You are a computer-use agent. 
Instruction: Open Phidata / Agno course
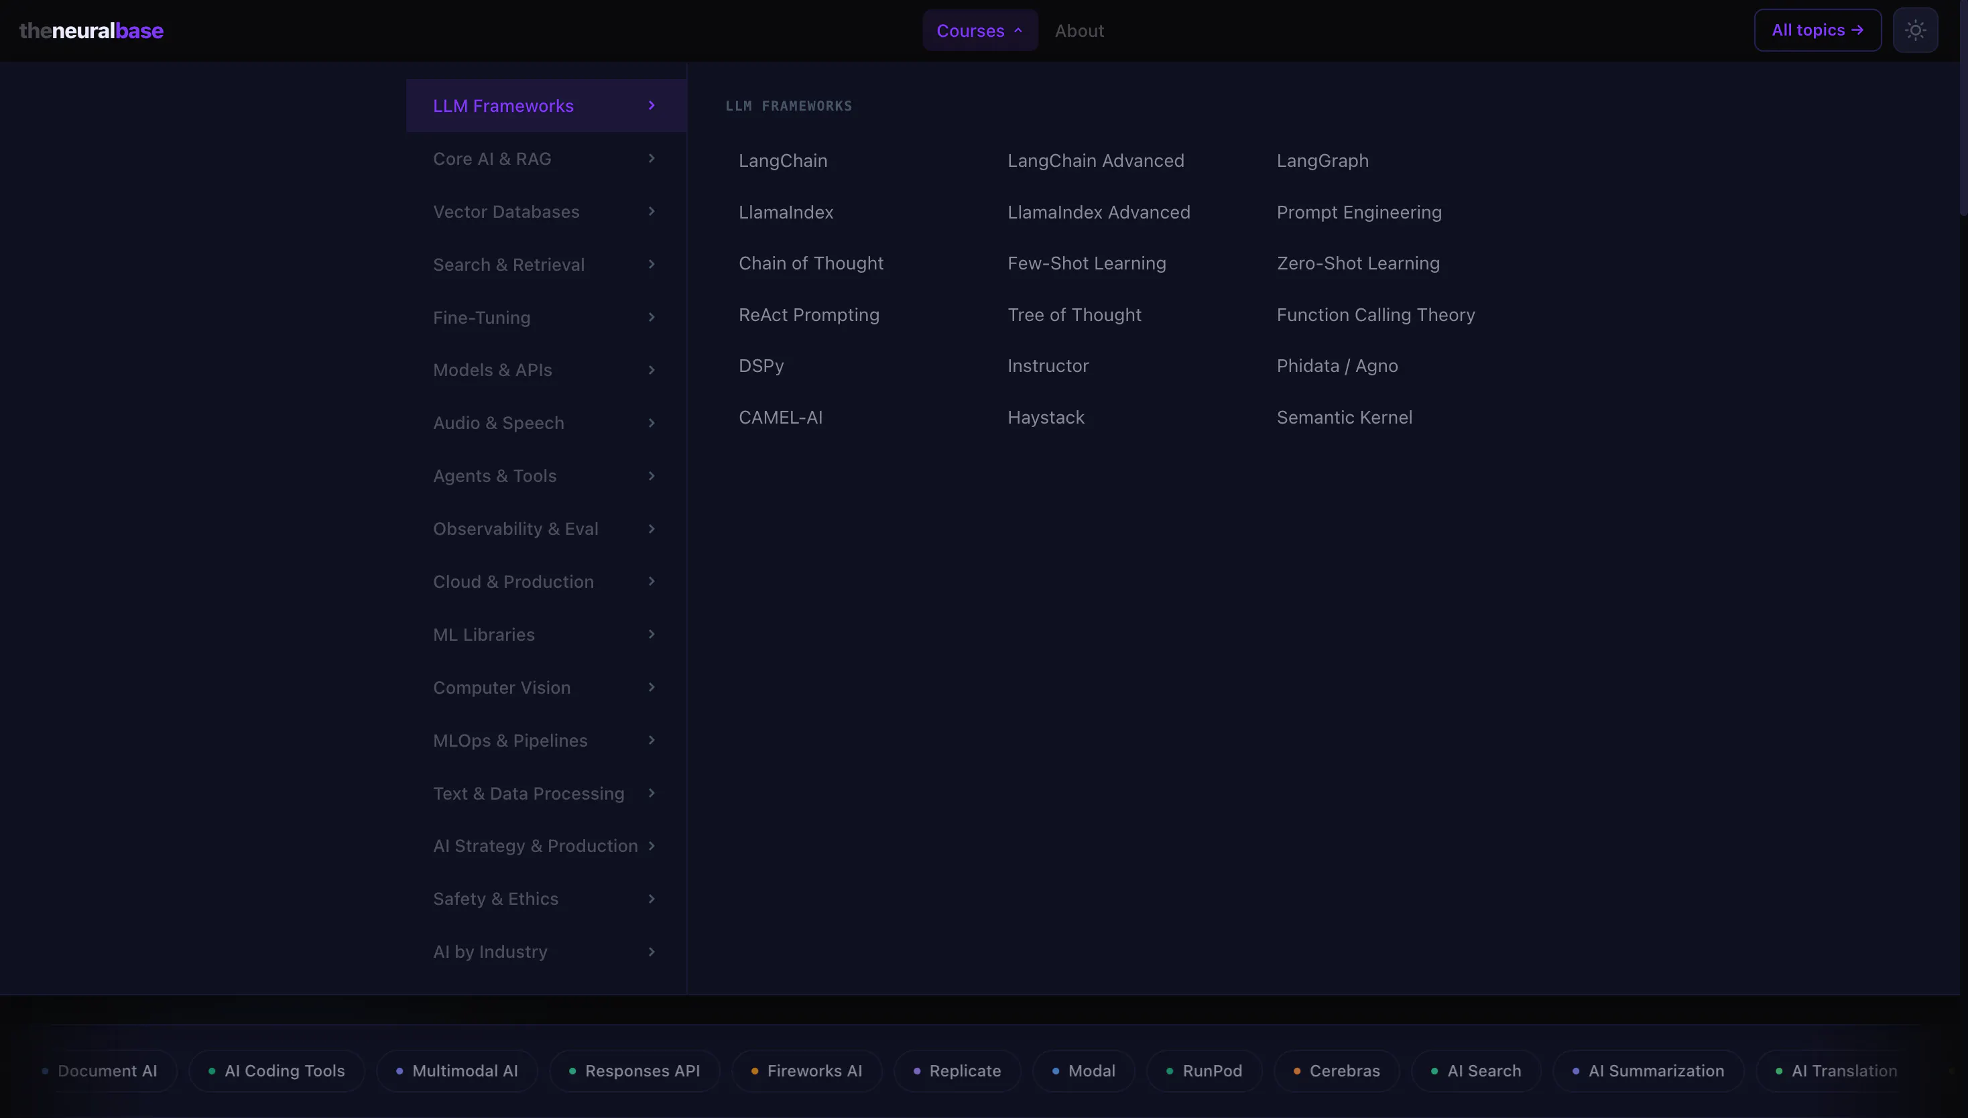[x=1337, y=366]
